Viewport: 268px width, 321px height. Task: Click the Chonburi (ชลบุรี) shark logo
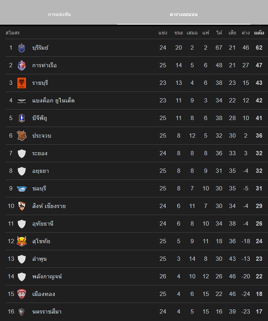22,189
